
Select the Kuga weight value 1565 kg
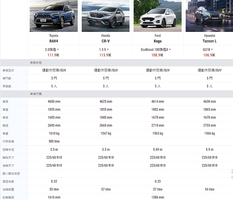pos(158,133)
